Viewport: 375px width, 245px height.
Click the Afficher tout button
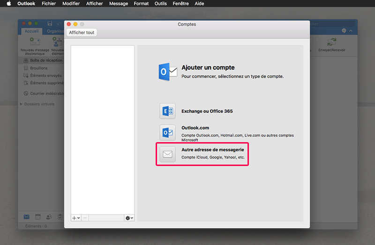[x=82, y=32]
